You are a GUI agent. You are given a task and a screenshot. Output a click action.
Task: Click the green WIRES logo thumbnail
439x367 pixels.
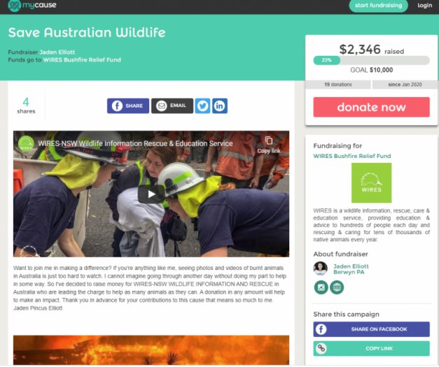click(x=371, y=183)
